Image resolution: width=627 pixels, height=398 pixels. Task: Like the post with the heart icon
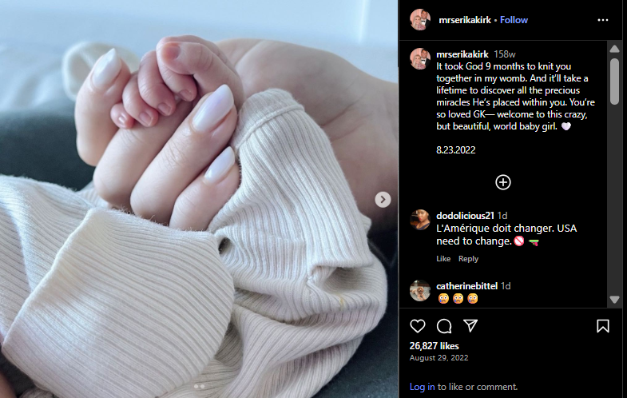(x=418, y=326)
